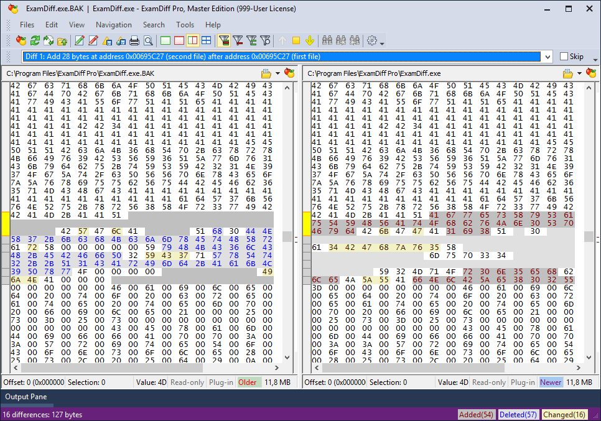Toggle the show-only-differences filter icon

(223, 40)
